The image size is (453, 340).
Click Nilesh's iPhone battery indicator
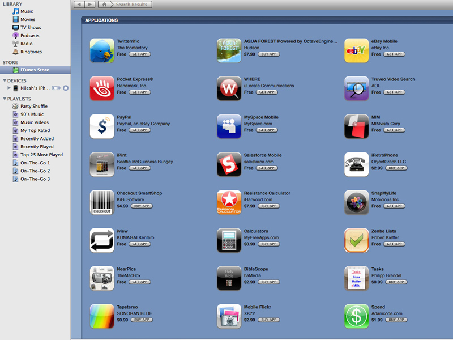56,88
